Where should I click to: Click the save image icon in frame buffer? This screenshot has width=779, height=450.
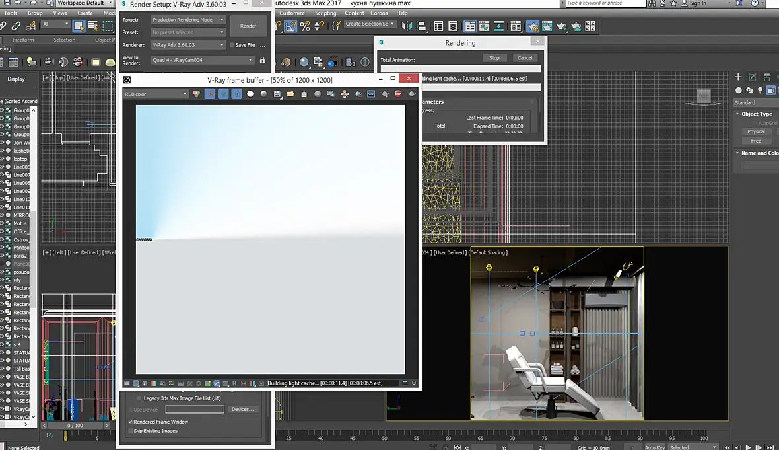click(x=277, y=94)
